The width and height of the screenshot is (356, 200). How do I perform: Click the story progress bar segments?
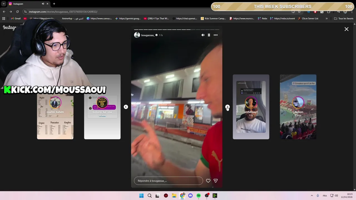coord(177,29)
